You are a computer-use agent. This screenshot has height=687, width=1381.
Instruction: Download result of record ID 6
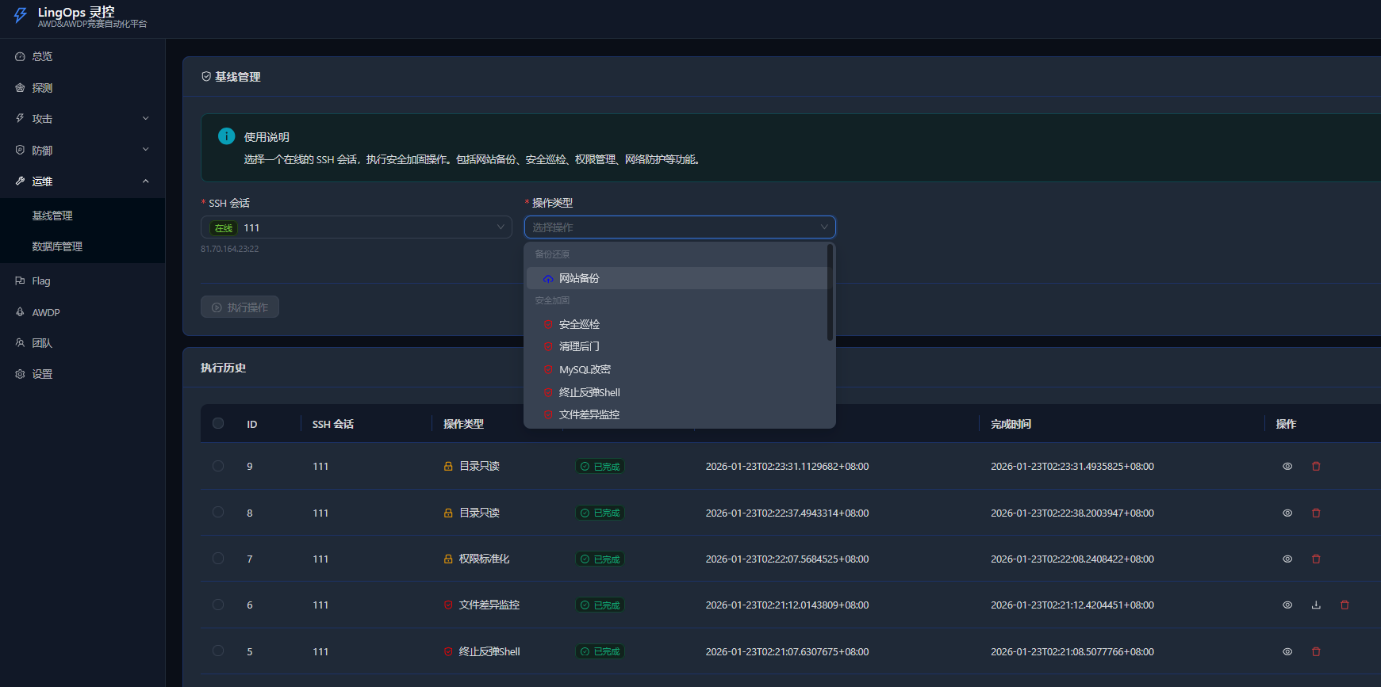click(x=1316, y=605)
